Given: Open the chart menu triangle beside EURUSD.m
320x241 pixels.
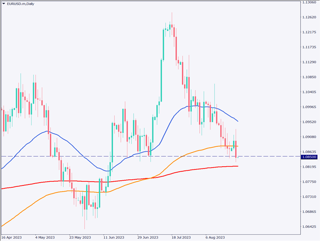Looking at the screenshot, I should tap(4, 4).
